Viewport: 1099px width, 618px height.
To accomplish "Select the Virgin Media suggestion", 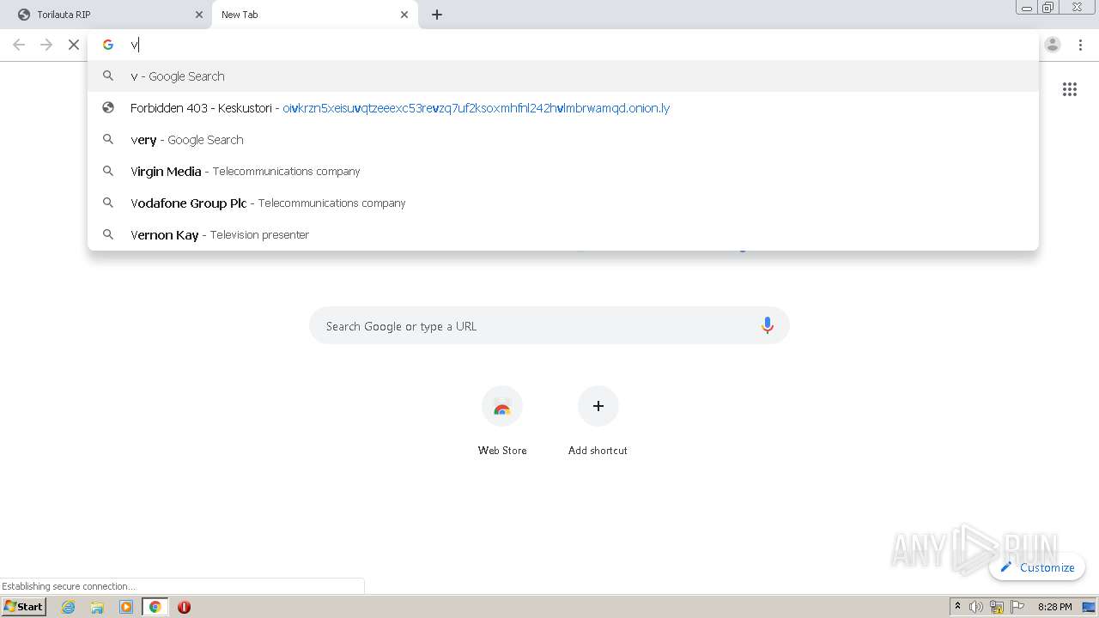I will [563, 172].
